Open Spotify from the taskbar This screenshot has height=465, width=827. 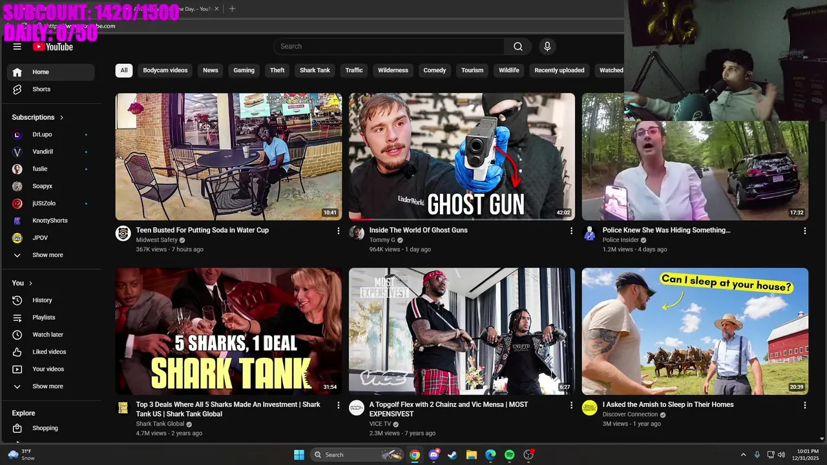pyautogui.click(x=509, y=455)
